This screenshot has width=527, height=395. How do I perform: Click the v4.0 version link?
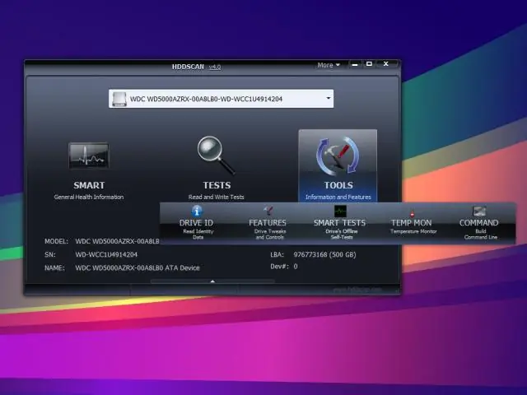click(215, 66)
